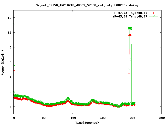Image resolution: width=167 pixels, height=125 pixels.
Task: Click the y-axis tick label 4
Action: point(10,77)
